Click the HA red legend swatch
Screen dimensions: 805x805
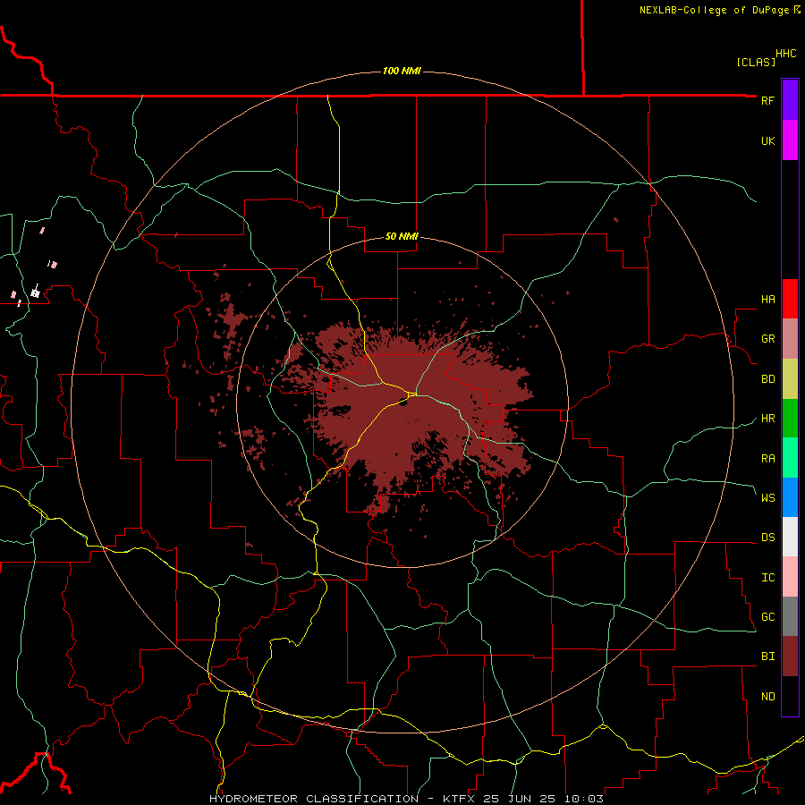(790, 299)
